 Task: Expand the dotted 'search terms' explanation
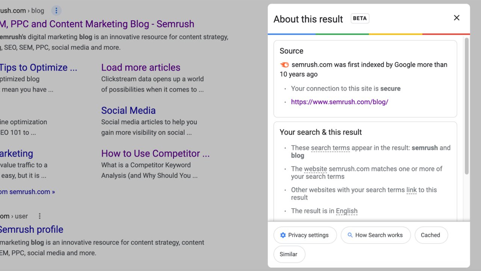click(330, 148)
